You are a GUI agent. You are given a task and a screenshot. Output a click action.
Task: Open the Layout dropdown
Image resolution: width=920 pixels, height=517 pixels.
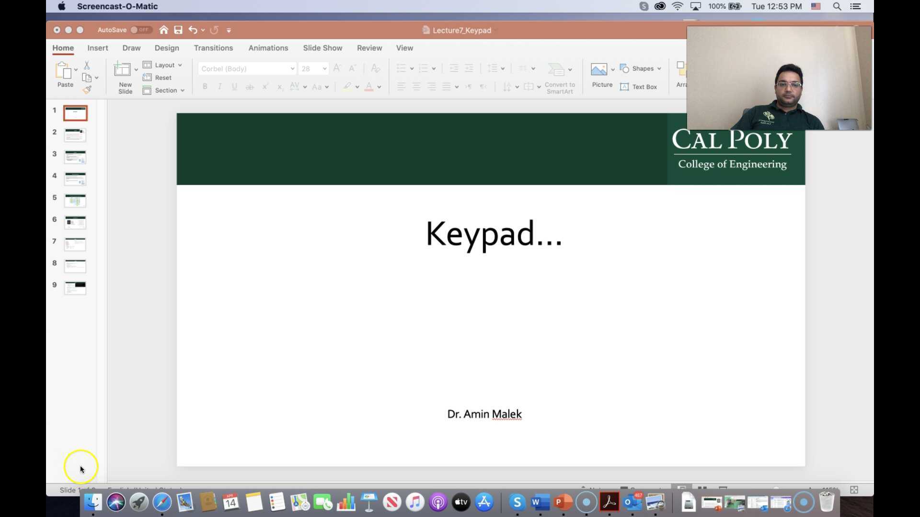click(163, 65)
